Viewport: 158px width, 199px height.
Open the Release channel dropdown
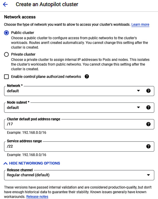point(148,175)
